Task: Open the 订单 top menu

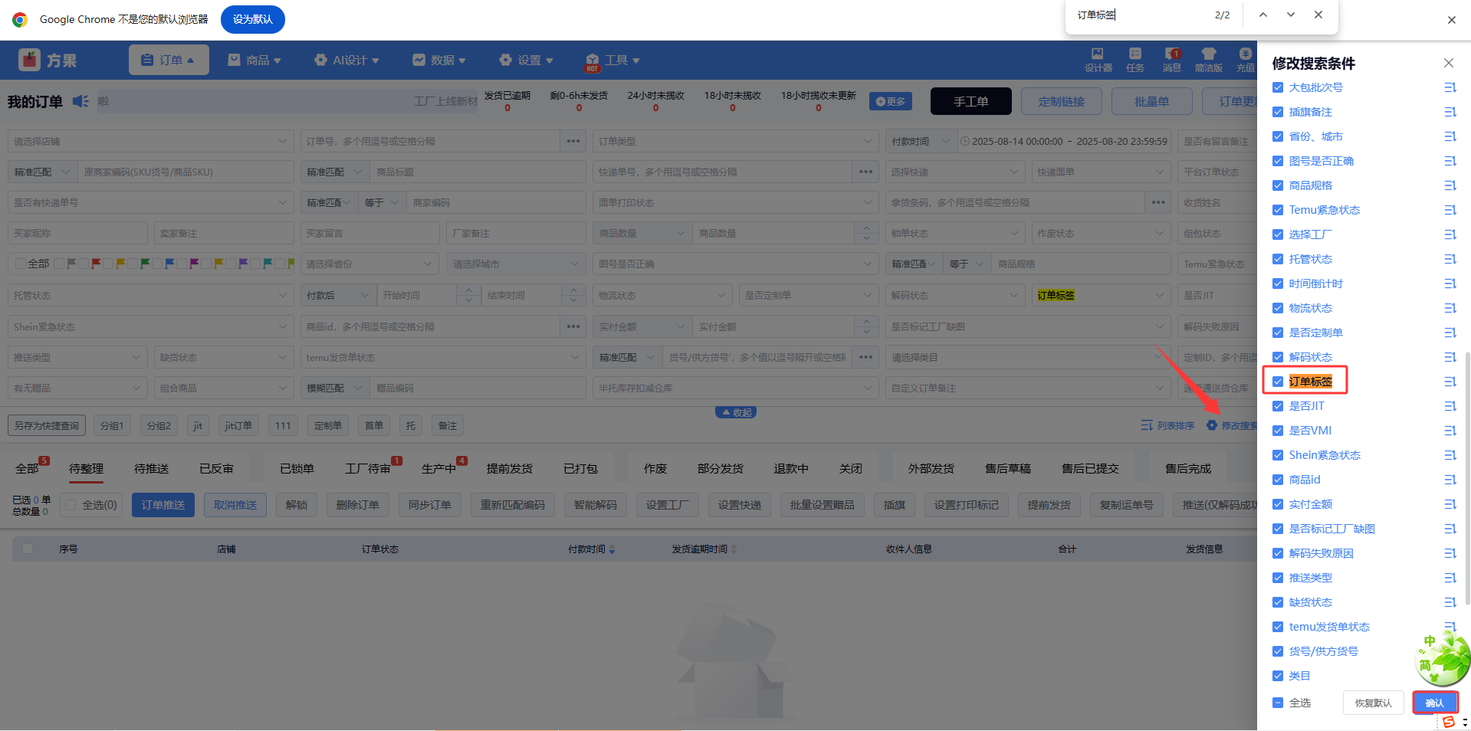Action: coord(169,60)
